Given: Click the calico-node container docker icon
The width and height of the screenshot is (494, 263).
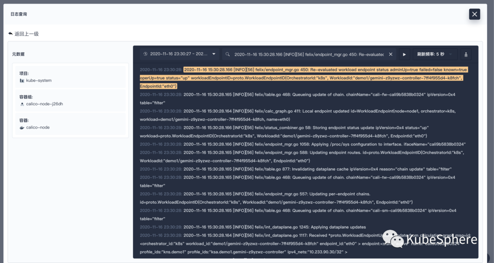Looking at the screenshot, I should 22,128.
